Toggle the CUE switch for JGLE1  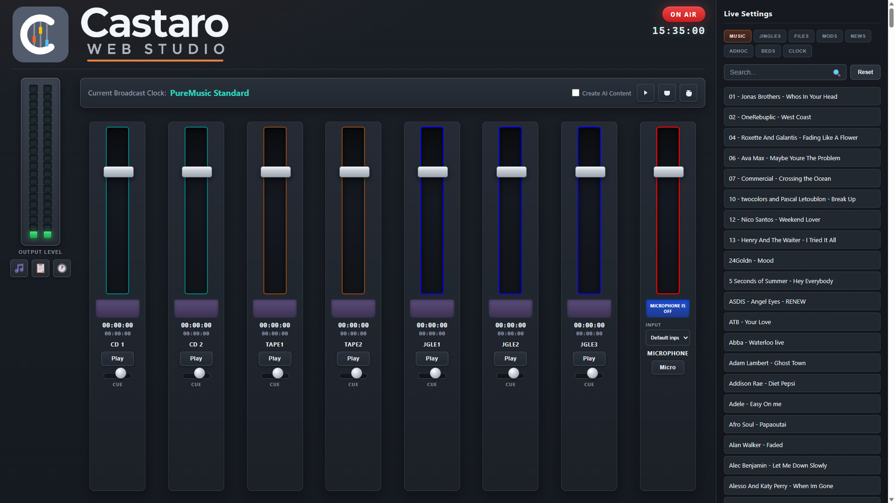coord(432,374)
